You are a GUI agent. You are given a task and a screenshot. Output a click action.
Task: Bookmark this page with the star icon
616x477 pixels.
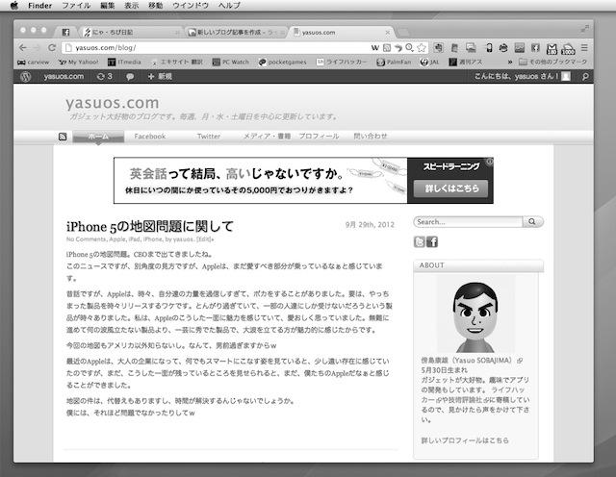pyautogui.click(x=422, y=47)
